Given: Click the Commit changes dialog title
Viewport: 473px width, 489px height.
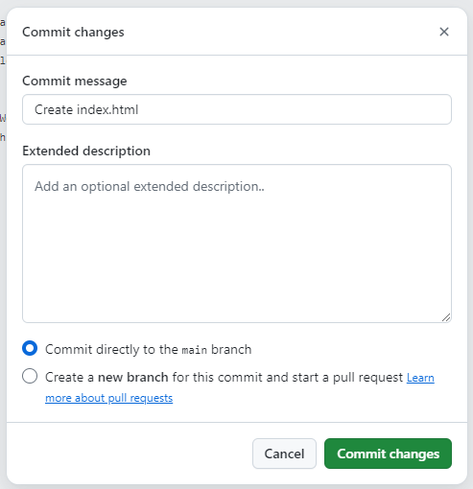Looking at the screenshot, I should (73, 32).
